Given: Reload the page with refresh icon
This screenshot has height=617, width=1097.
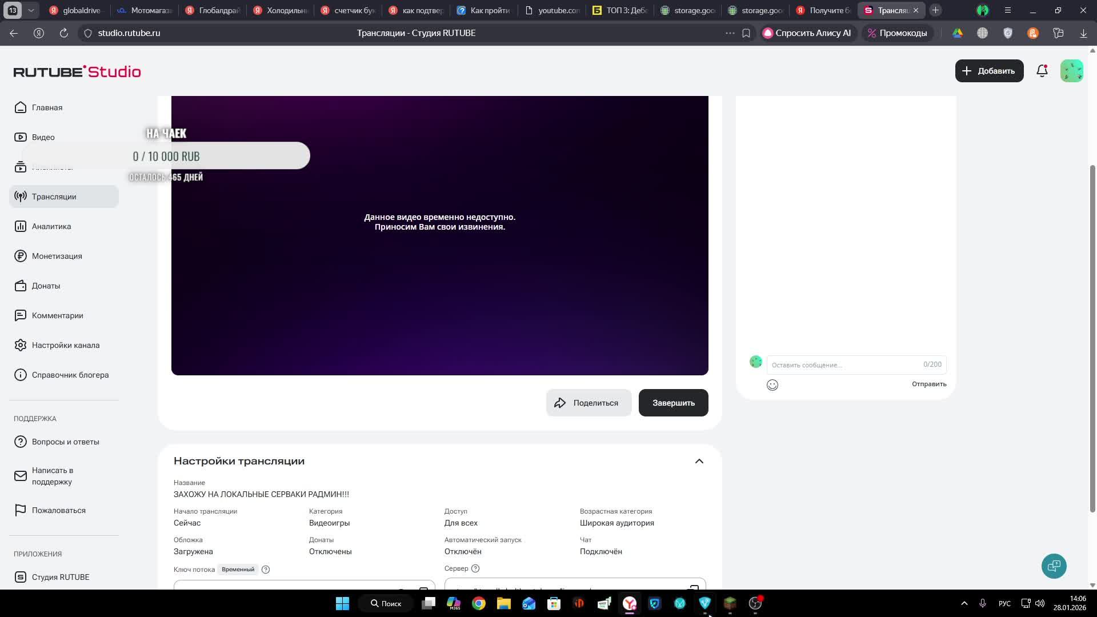Looking at the screenshot, I should (x=64, y=33).
